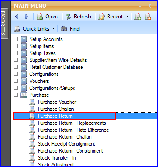Expand Supplier/Item Wise Defaults node
This screenshot has height=167, width=158.
(16, 60)
